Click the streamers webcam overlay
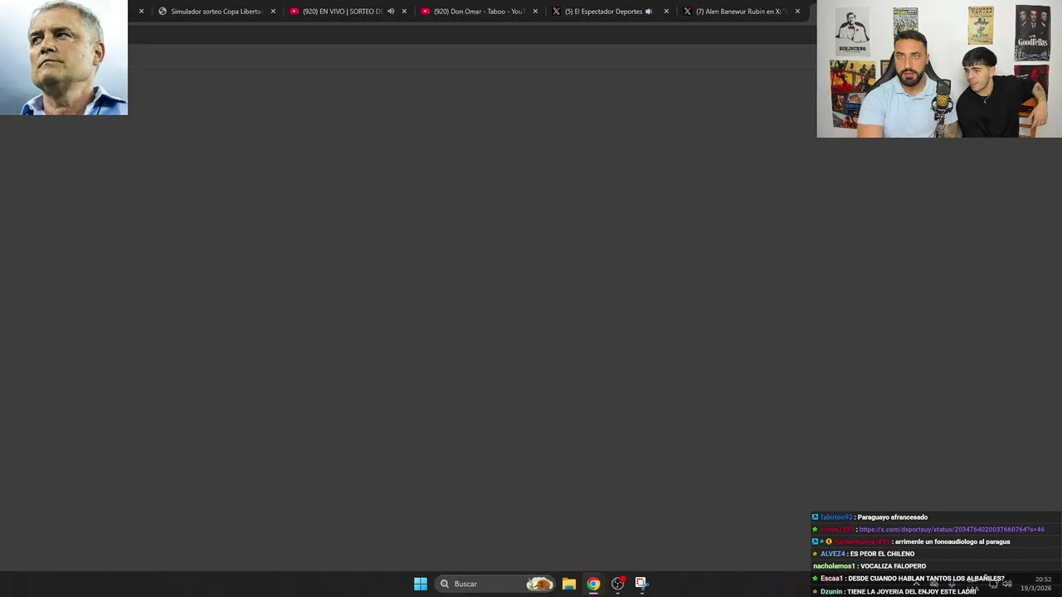 (939, 69)
